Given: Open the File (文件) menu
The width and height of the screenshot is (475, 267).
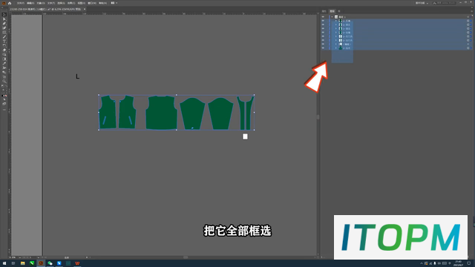Looking at the screenshot, I should [20, 3].
